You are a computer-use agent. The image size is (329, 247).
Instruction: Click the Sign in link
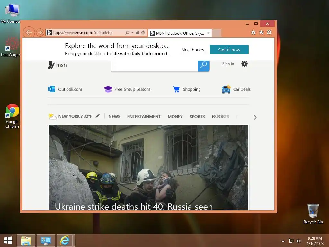pos(228,64)
